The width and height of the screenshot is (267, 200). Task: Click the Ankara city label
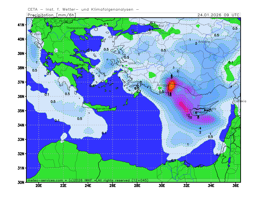[x=204, y=42]
